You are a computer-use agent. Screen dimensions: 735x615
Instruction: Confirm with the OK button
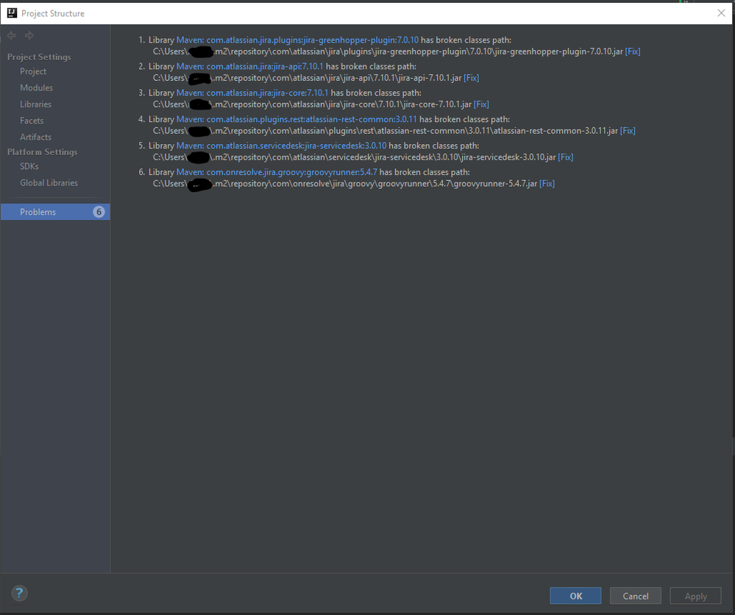575,596
